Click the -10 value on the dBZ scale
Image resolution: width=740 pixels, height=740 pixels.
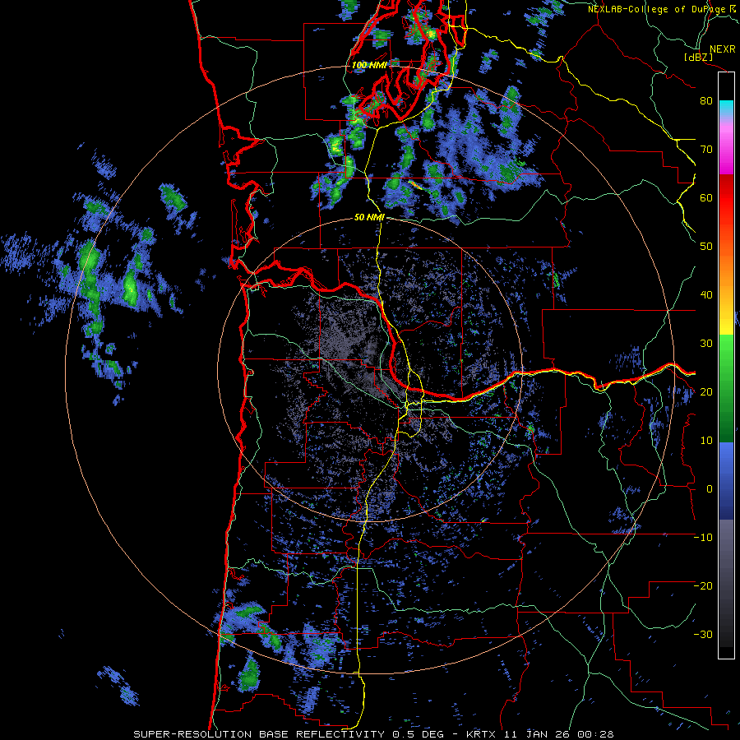(703, 538)
